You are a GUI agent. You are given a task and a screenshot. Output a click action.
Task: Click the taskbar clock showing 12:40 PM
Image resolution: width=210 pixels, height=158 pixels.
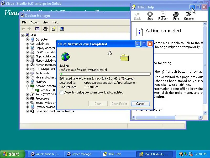[200, 154]
